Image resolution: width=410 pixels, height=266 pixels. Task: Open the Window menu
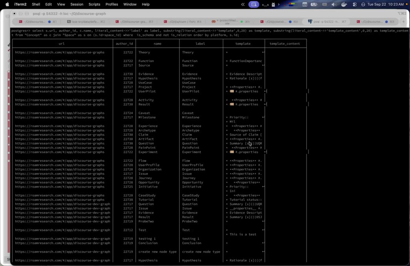click(130, 4)
